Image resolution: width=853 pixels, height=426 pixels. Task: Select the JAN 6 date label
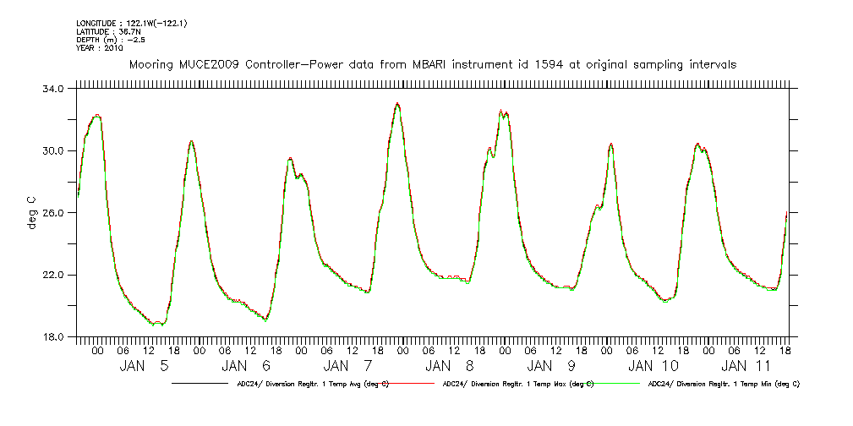(246, 366)
